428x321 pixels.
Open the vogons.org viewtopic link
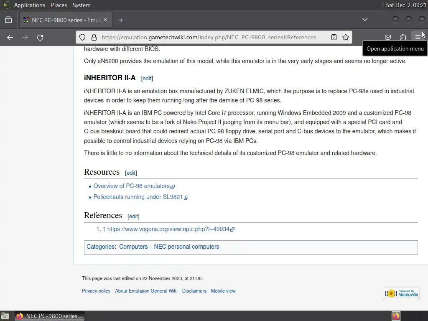click(x=171, y=229)
